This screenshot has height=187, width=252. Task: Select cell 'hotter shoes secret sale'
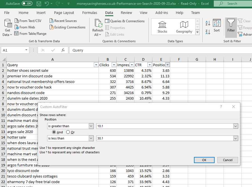click(52, 70)
